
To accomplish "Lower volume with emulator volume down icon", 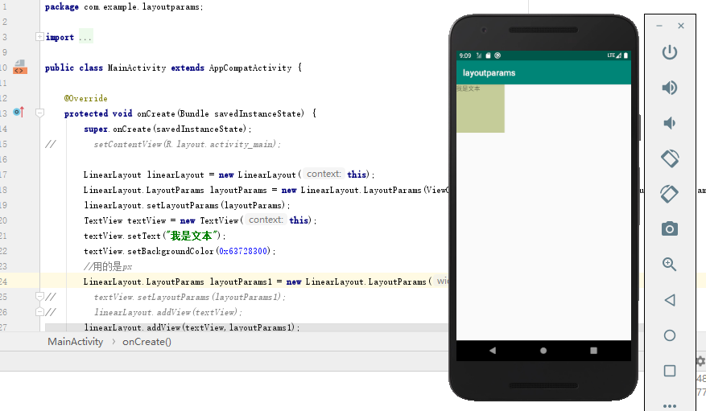I will coord(670,123).
